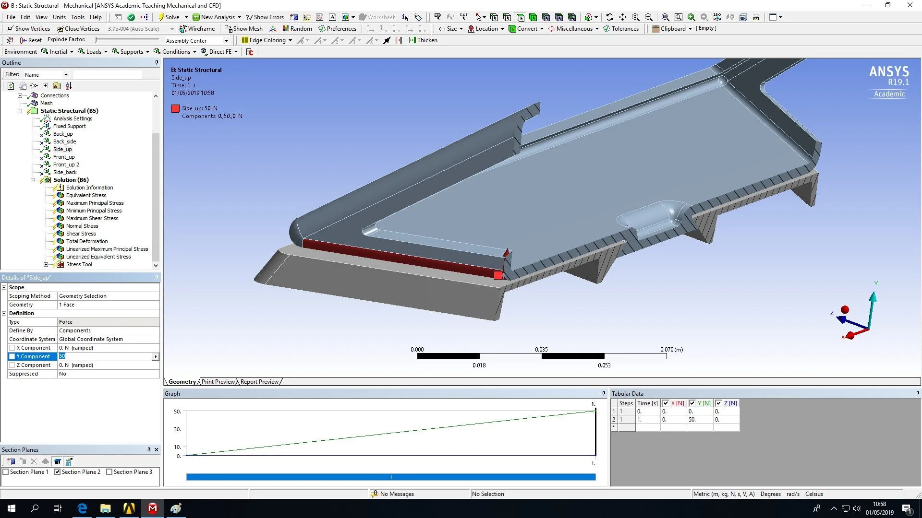Collapse the Solution (B6) node
This screenshot has width=922, height=518.
coord(33,180)
